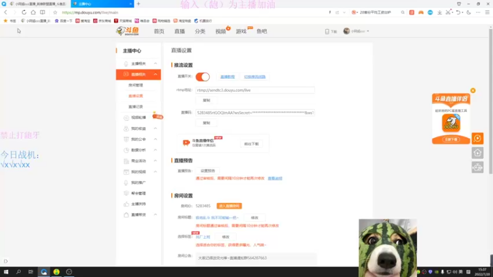Click the 我的视频 video icon

point(126,172)
